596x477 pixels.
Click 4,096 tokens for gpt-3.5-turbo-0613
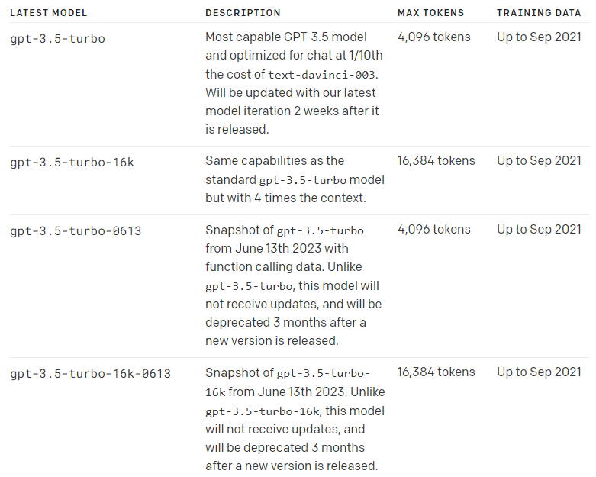coord(434,230)
